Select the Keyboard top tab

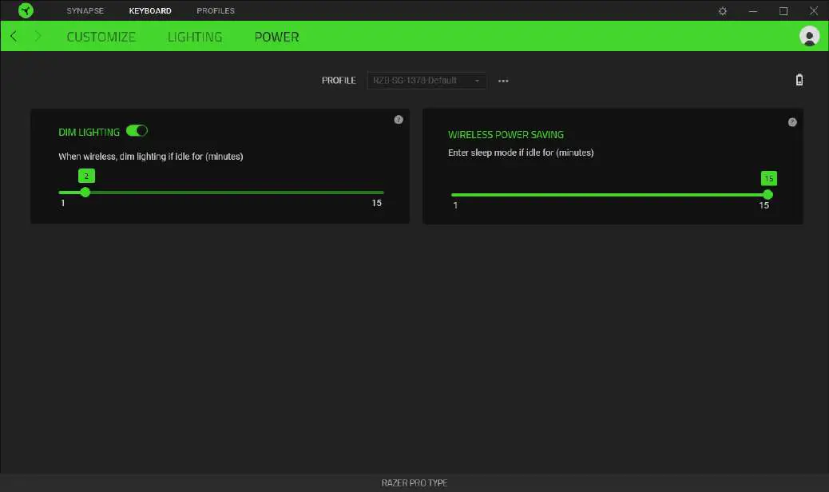150,10
